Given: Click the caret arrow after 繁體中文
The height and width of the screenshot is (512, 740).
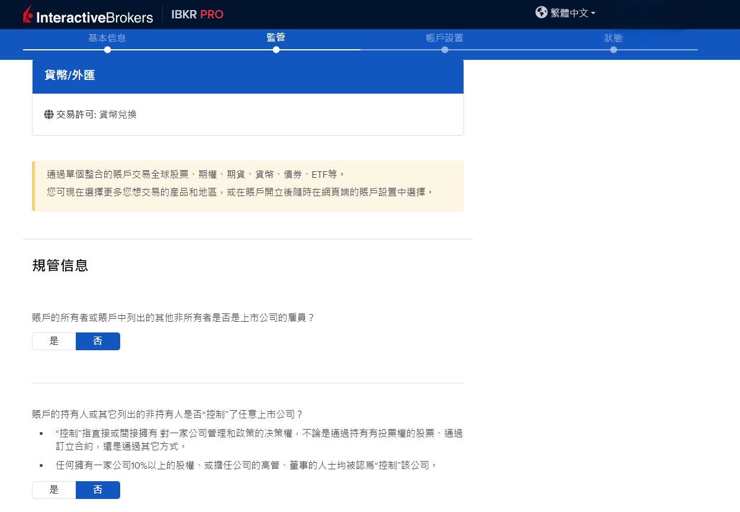Looking at the screenshot, I should 593,13.
